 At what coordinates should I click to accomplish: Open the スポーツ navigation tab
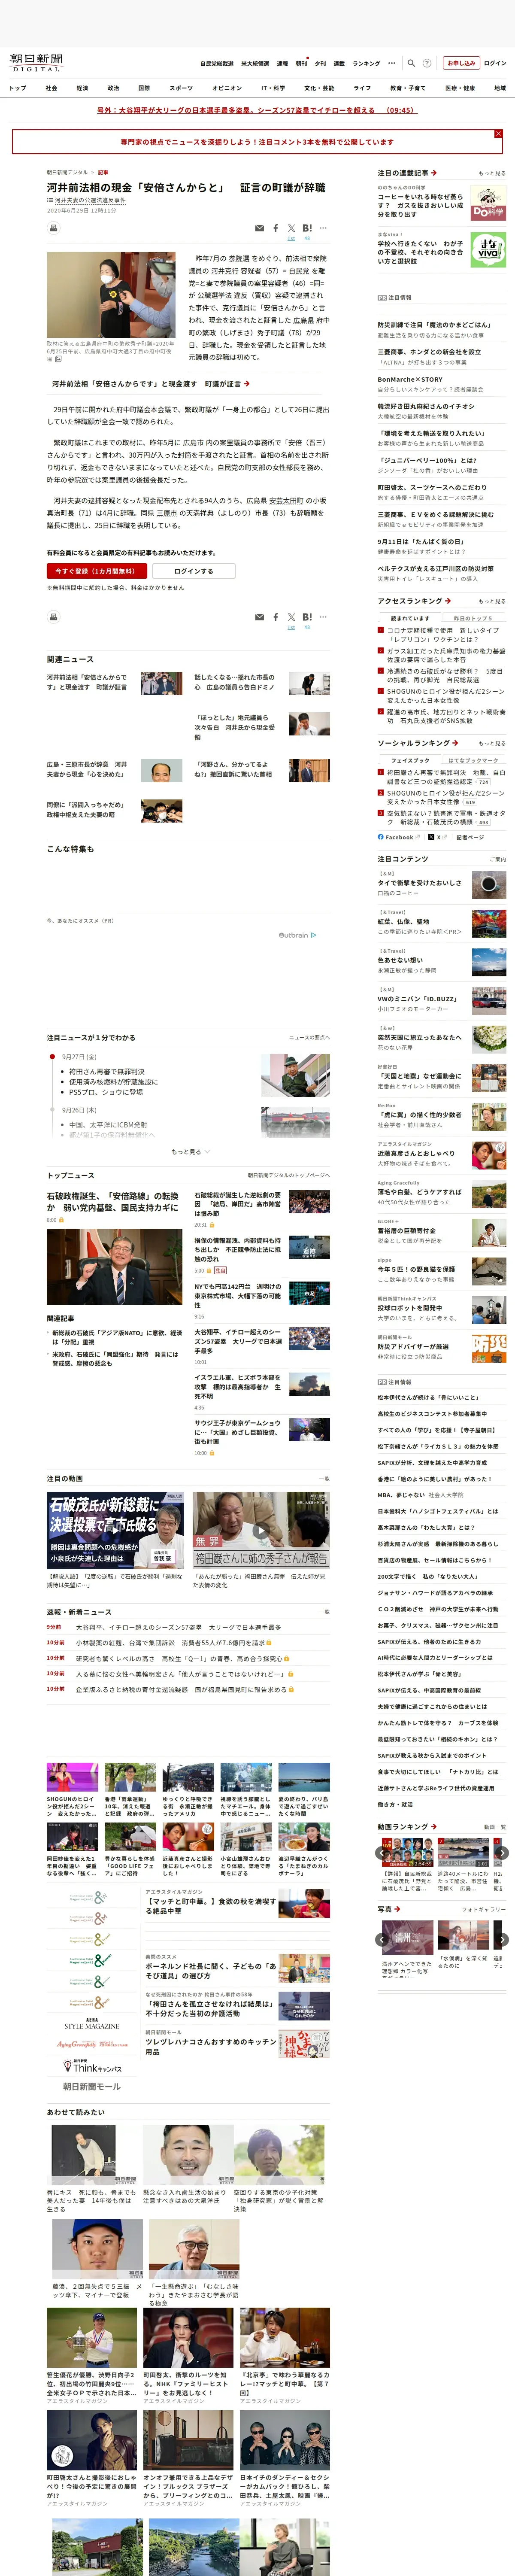coord(181,88)
